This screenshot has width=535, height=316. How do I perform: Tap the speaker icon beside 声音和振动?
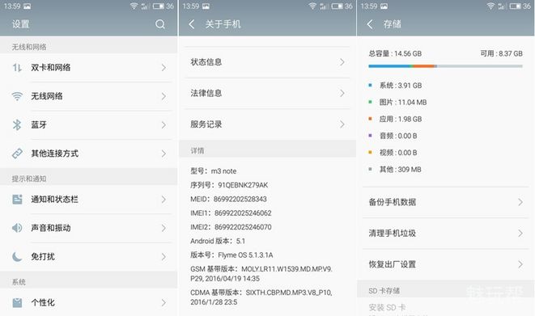click(x=17, y=228)
